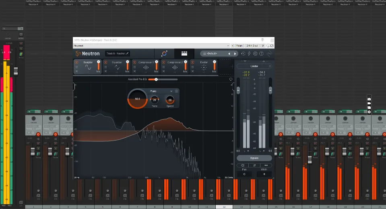Viewport: 386px width, 209px height.
Task: Toggle Sculptor module power button
Action: point(76,62)
